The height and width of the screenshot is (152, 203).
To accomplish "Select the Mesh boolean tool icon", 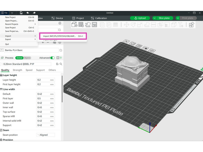I will coord(160,25).
